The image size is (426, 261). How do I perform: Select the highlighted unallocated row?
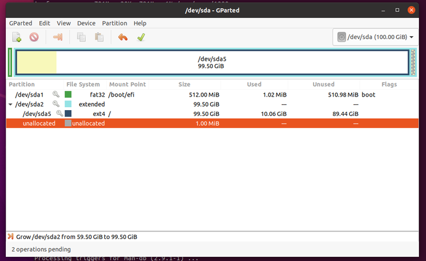(212, 123)
